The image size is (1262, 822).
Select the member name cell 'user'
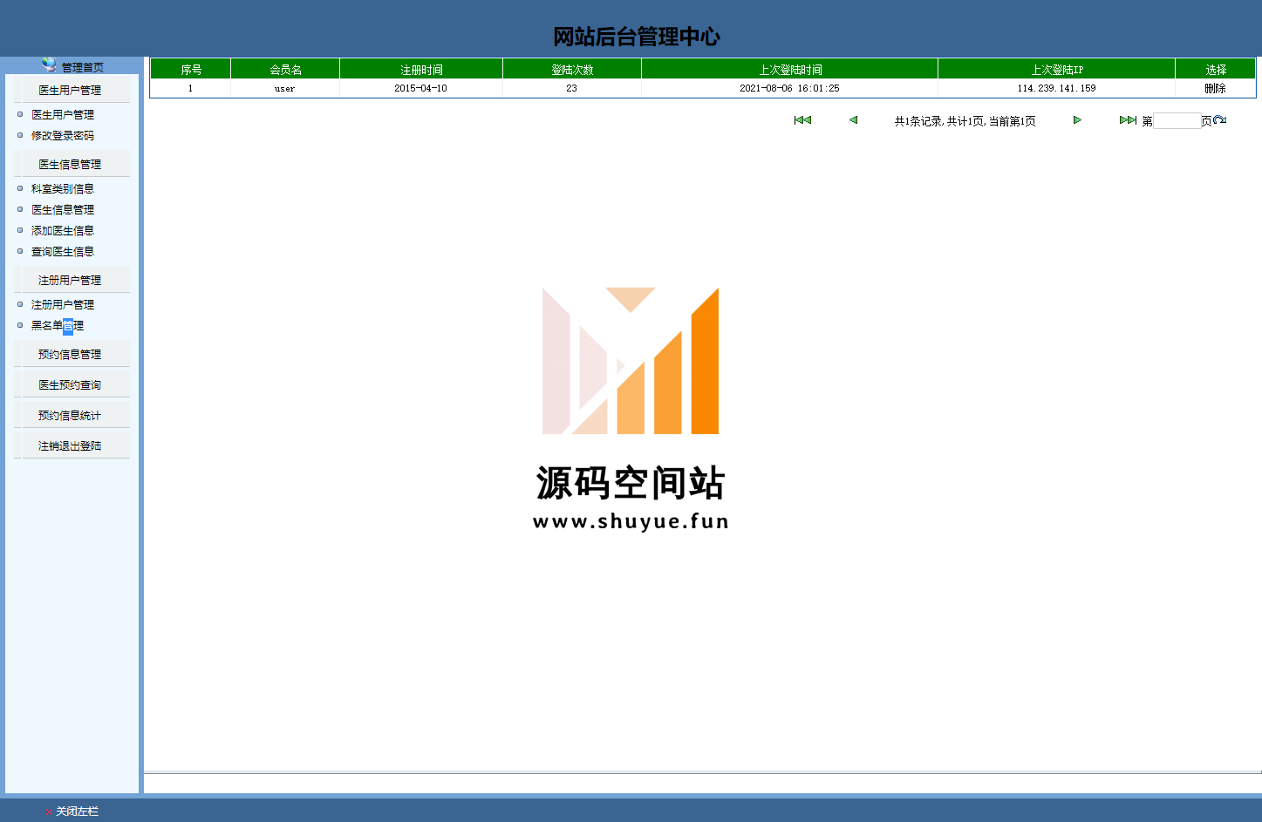(285, 88)
